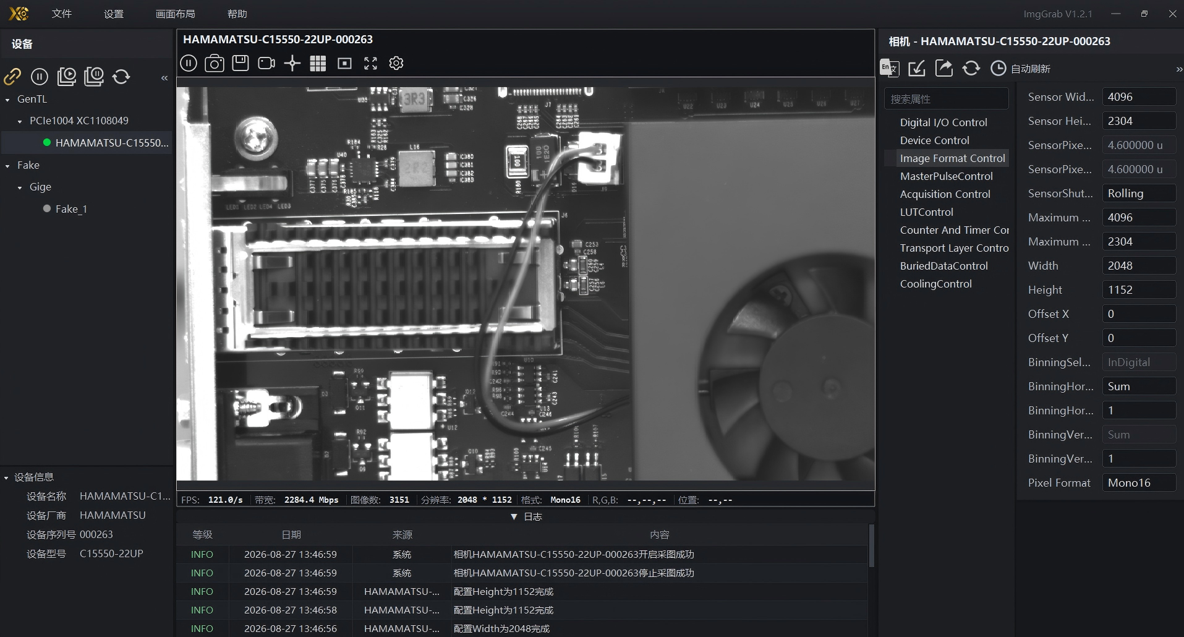Click the Offset Y value field
The height and width of the screenshot is (637, 1184).
point(1139,338)
